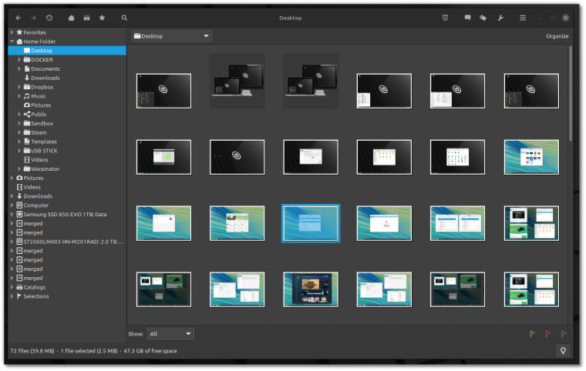Select the Steam store screenshot thumbnail

(311, 289)
